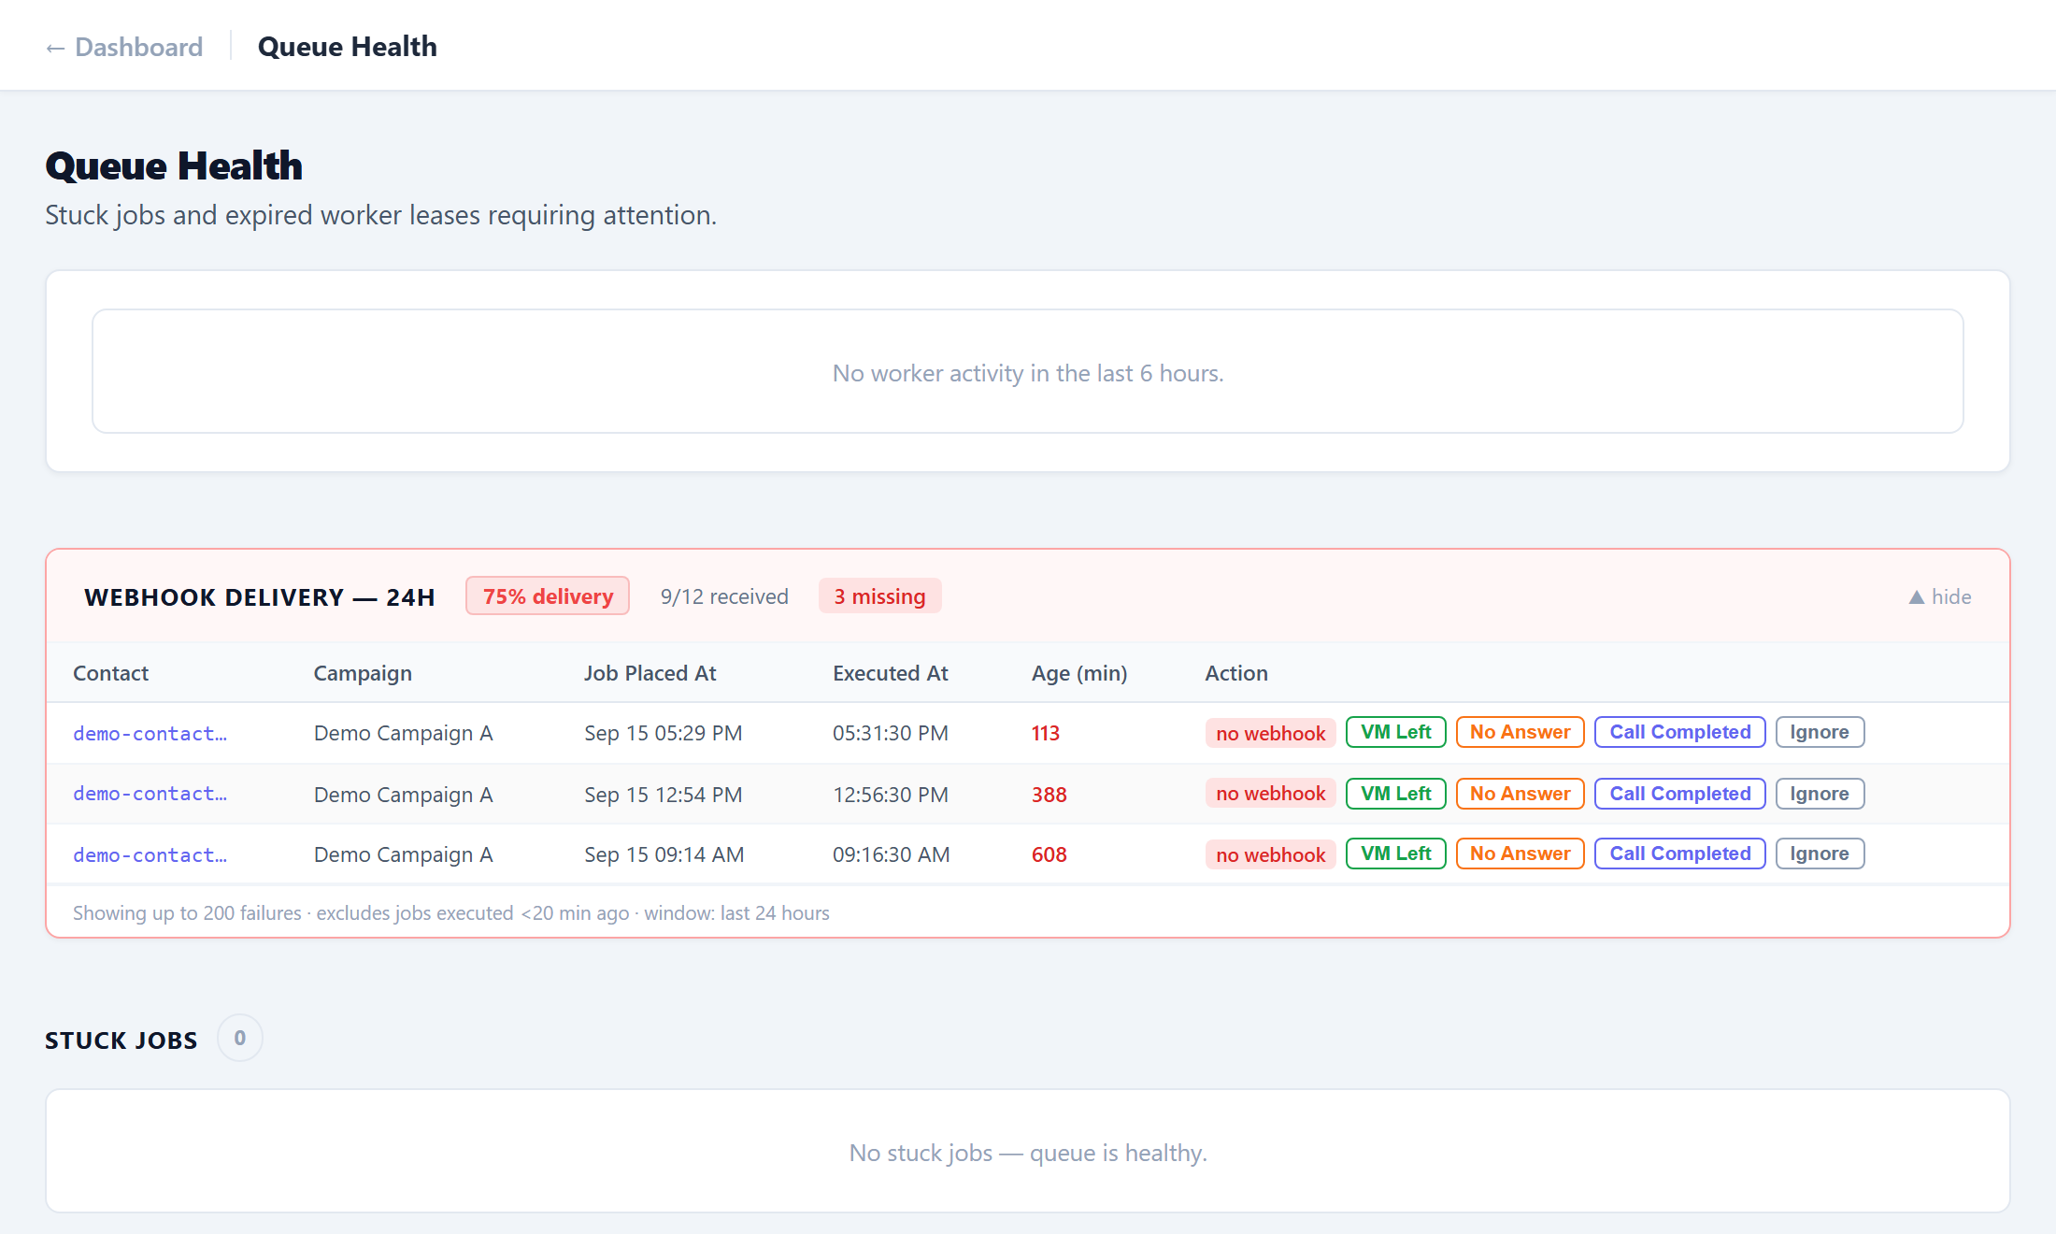Mark No Answer for the 09:16:30 AM job
2056x1234 pixels.
[x=1520, y=854]
